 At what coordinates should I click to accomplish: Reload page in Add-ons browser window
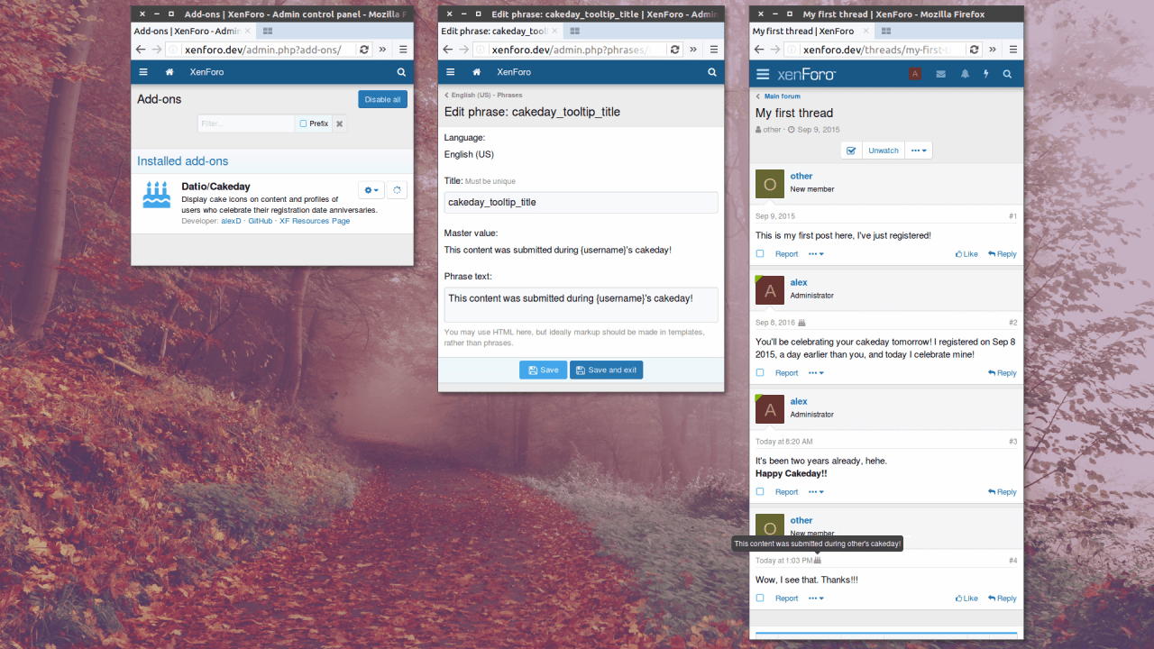(363, 50)
